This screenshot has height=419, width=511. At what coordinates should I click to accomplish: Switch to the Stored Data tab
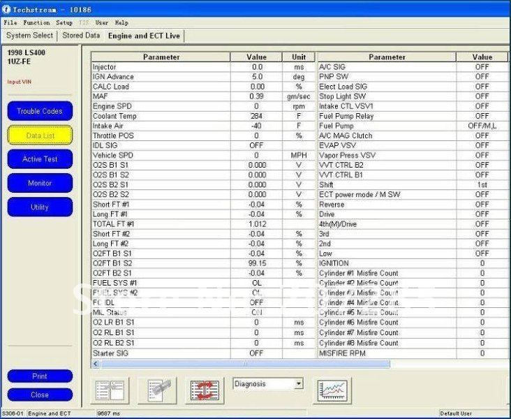[x=81, y=36]
